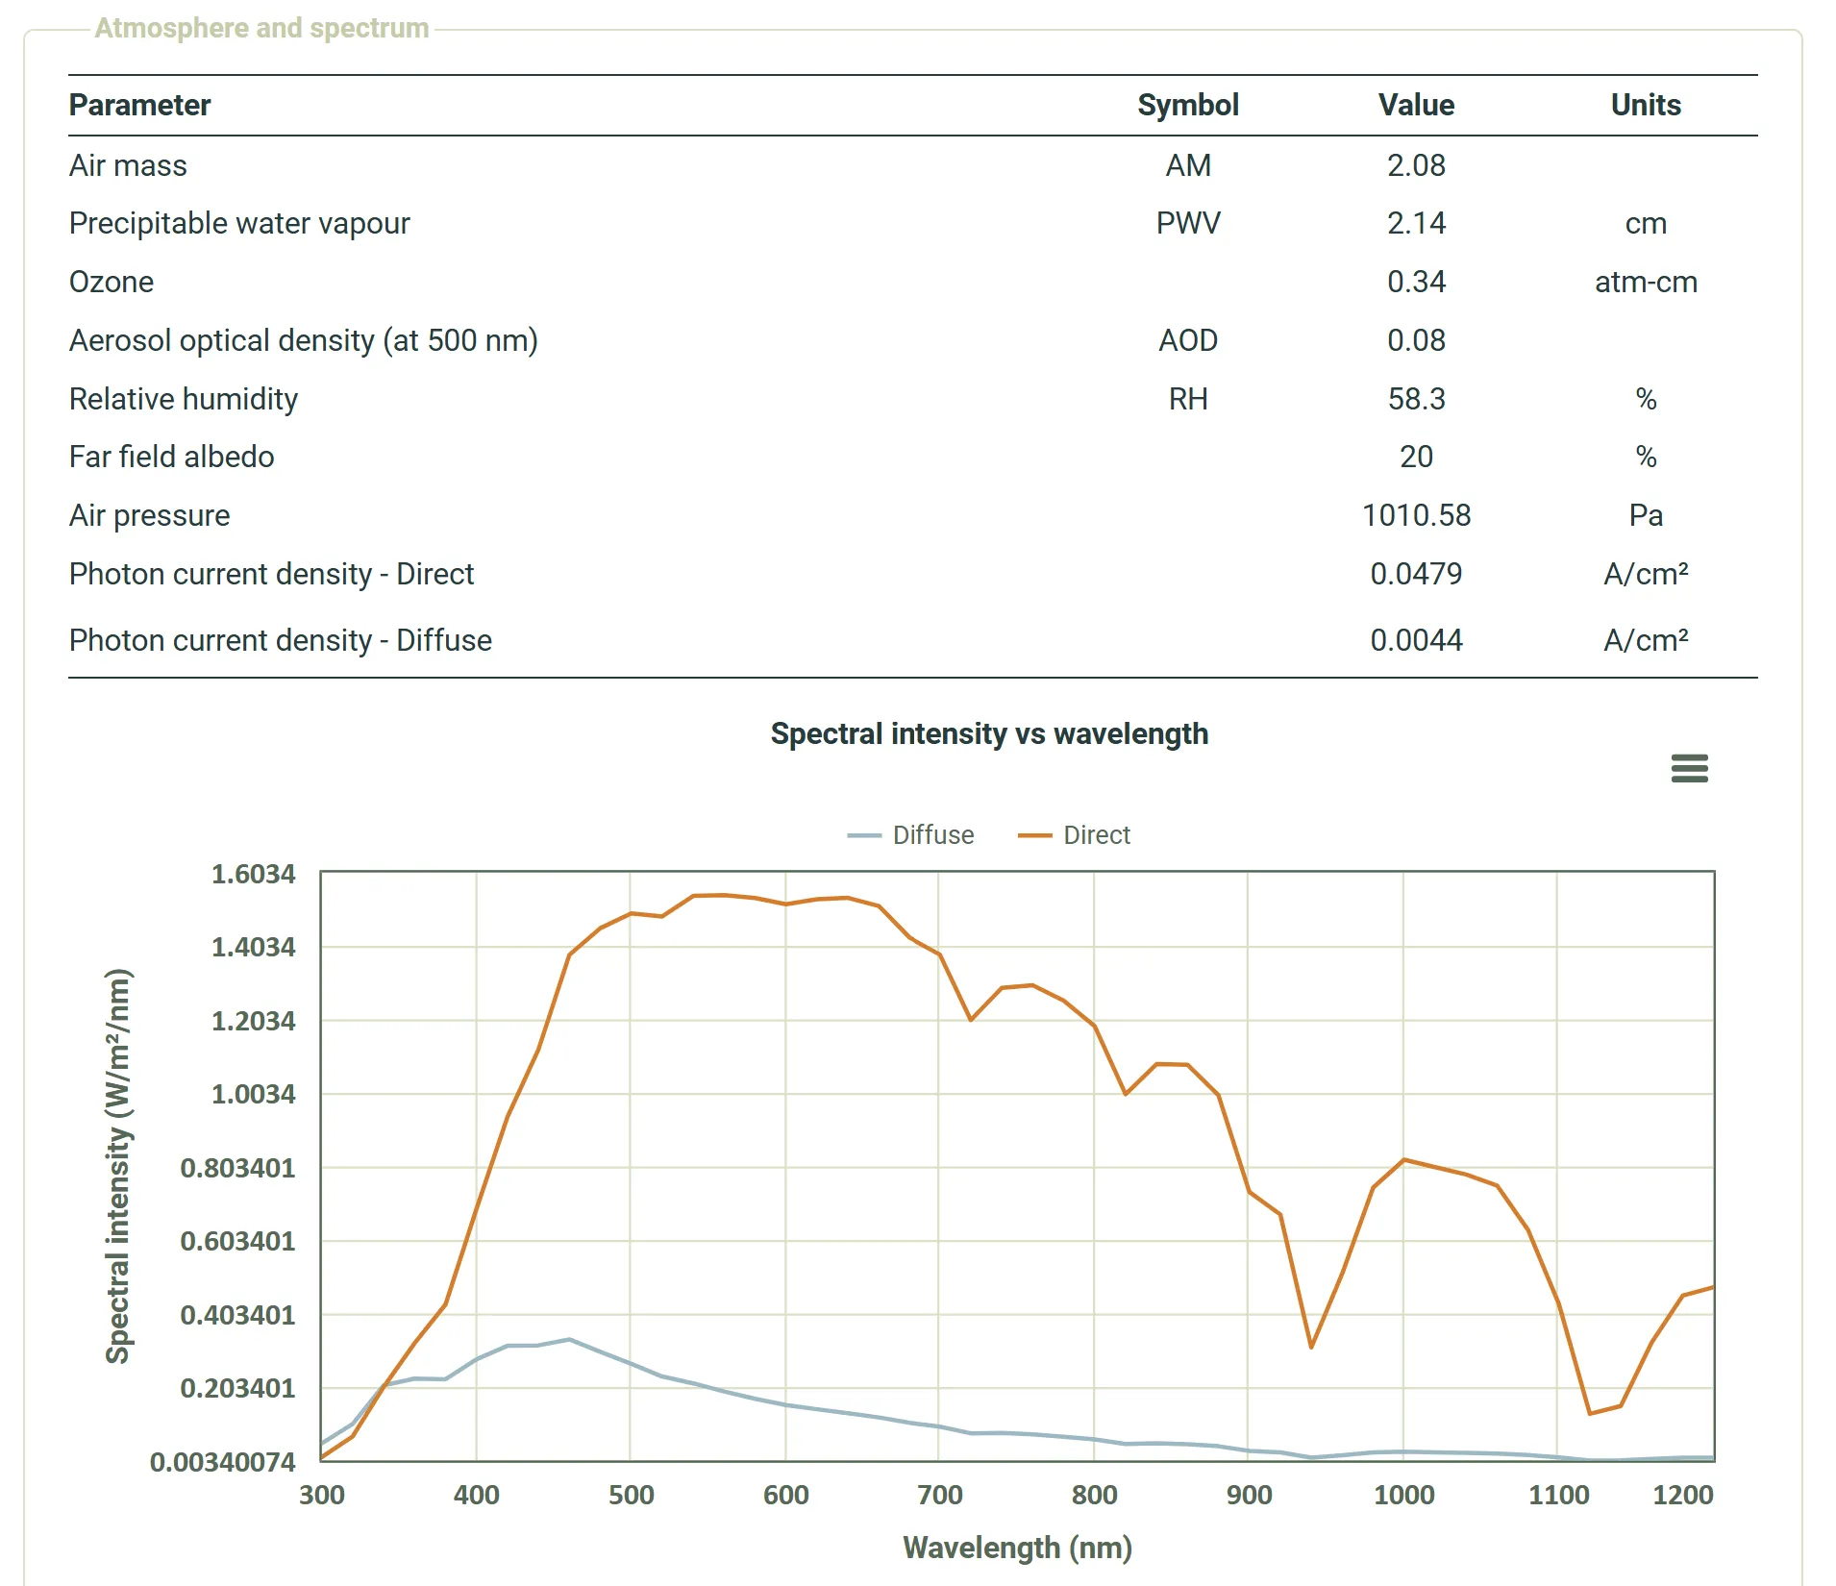Open the chart hamburger context menu
The width and height of the screenshot is (1836, 1586).
coord(1689,768)
